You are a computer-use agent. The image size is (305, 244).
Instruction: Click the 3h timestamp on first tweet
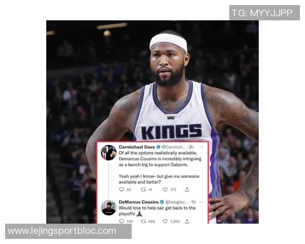click(x=191, y=147)
